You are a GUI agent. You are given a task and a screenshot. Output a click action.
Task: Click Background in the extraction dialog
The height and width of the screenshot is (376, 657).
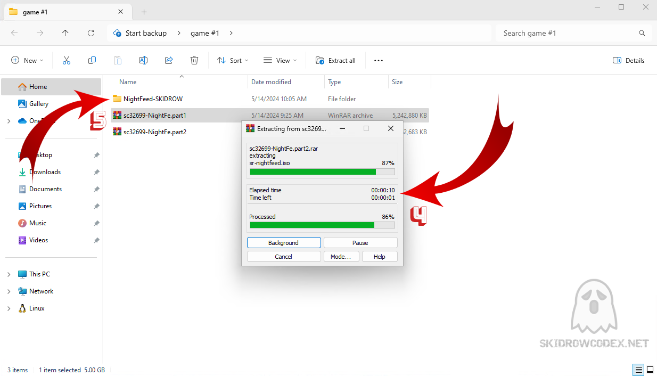(x=284, y=243)
